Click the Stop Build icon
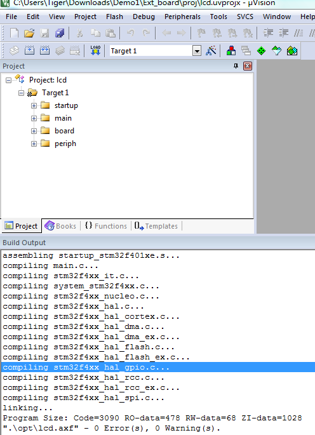315x435 pixels. click(75, 51)
